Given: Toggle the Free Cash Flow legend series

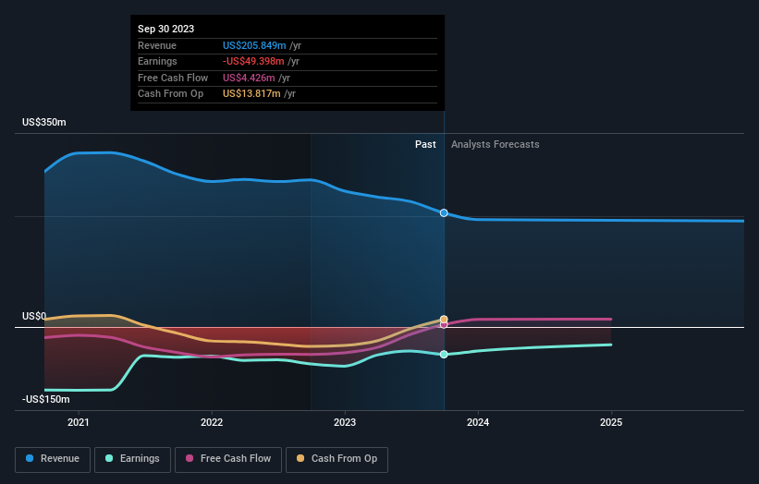Looking at the screenshot, I should point(228,459).
